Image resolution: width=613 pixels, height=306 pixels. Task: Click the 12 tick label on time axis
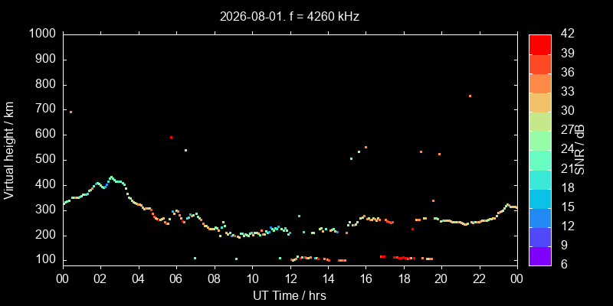coord(290,279)
